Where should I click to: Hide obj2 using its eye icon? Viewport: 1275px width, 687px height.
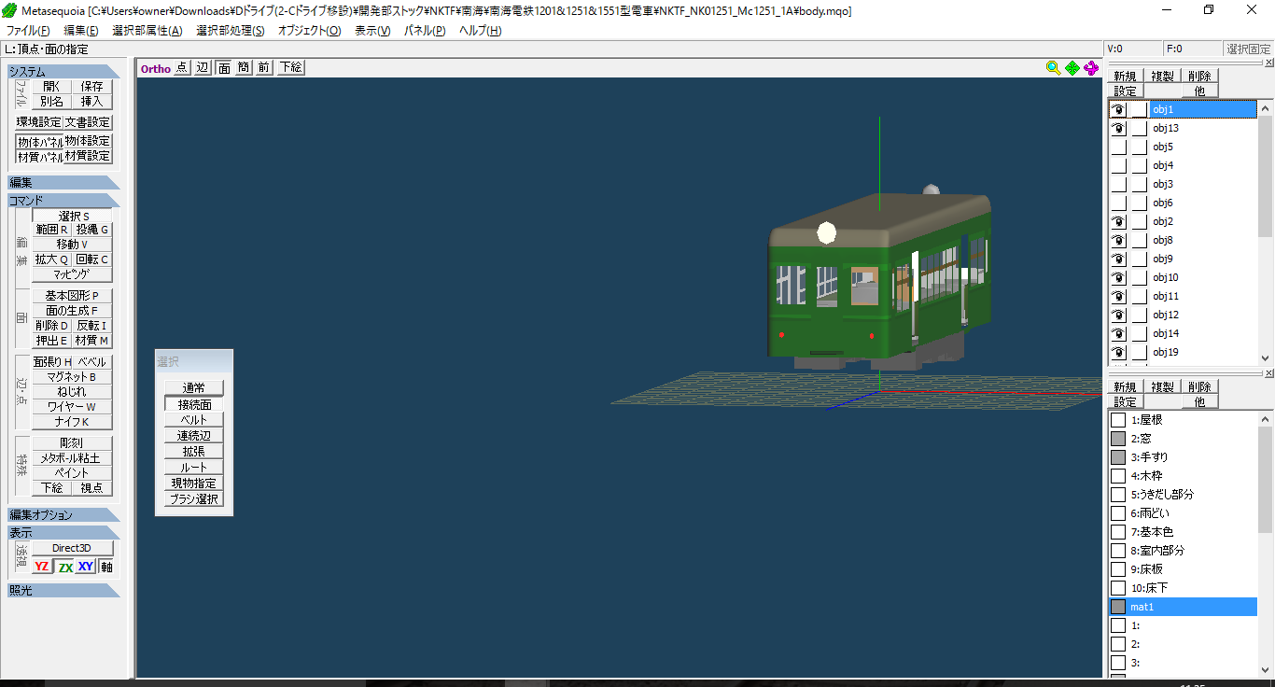[x=1118, y=221]
